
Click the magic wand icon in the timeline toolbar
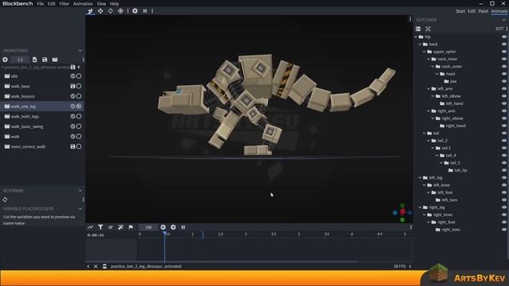click(x=120, y=227)
